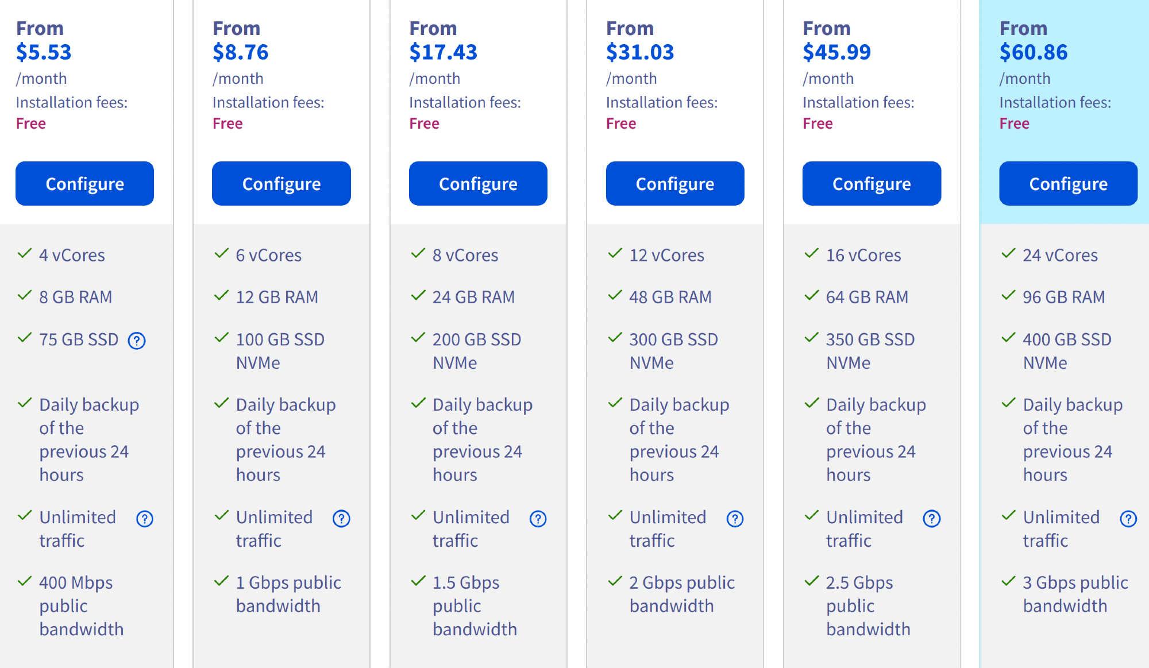Open Unlimited traffic help in $17.43 plan

click(538, 519)
